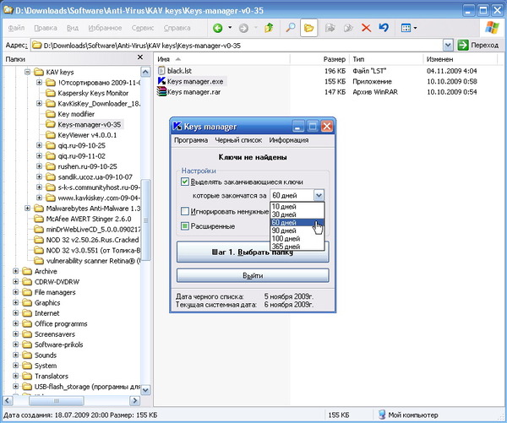Open the McAfee AVERT Stinger folder
The height and width of the screenshot is (423, 507).
click(89, 219)
